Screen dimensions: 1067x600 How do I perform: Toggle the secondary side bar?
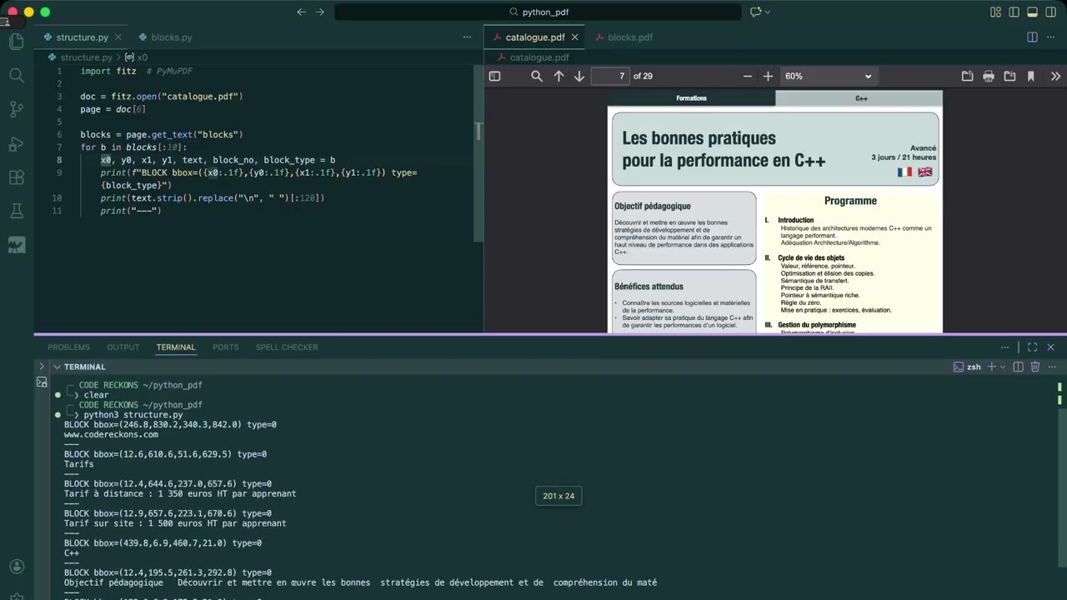1050,12
